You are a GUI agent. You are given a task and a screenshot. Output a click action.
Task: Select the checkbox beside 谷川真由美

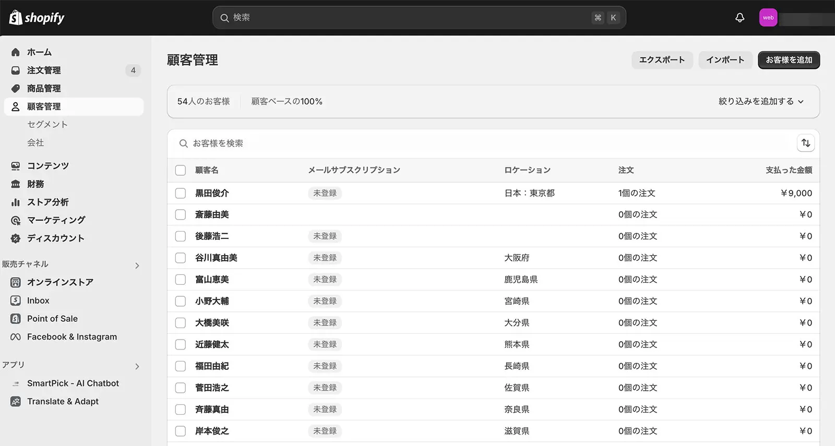[x=181, y=258]
